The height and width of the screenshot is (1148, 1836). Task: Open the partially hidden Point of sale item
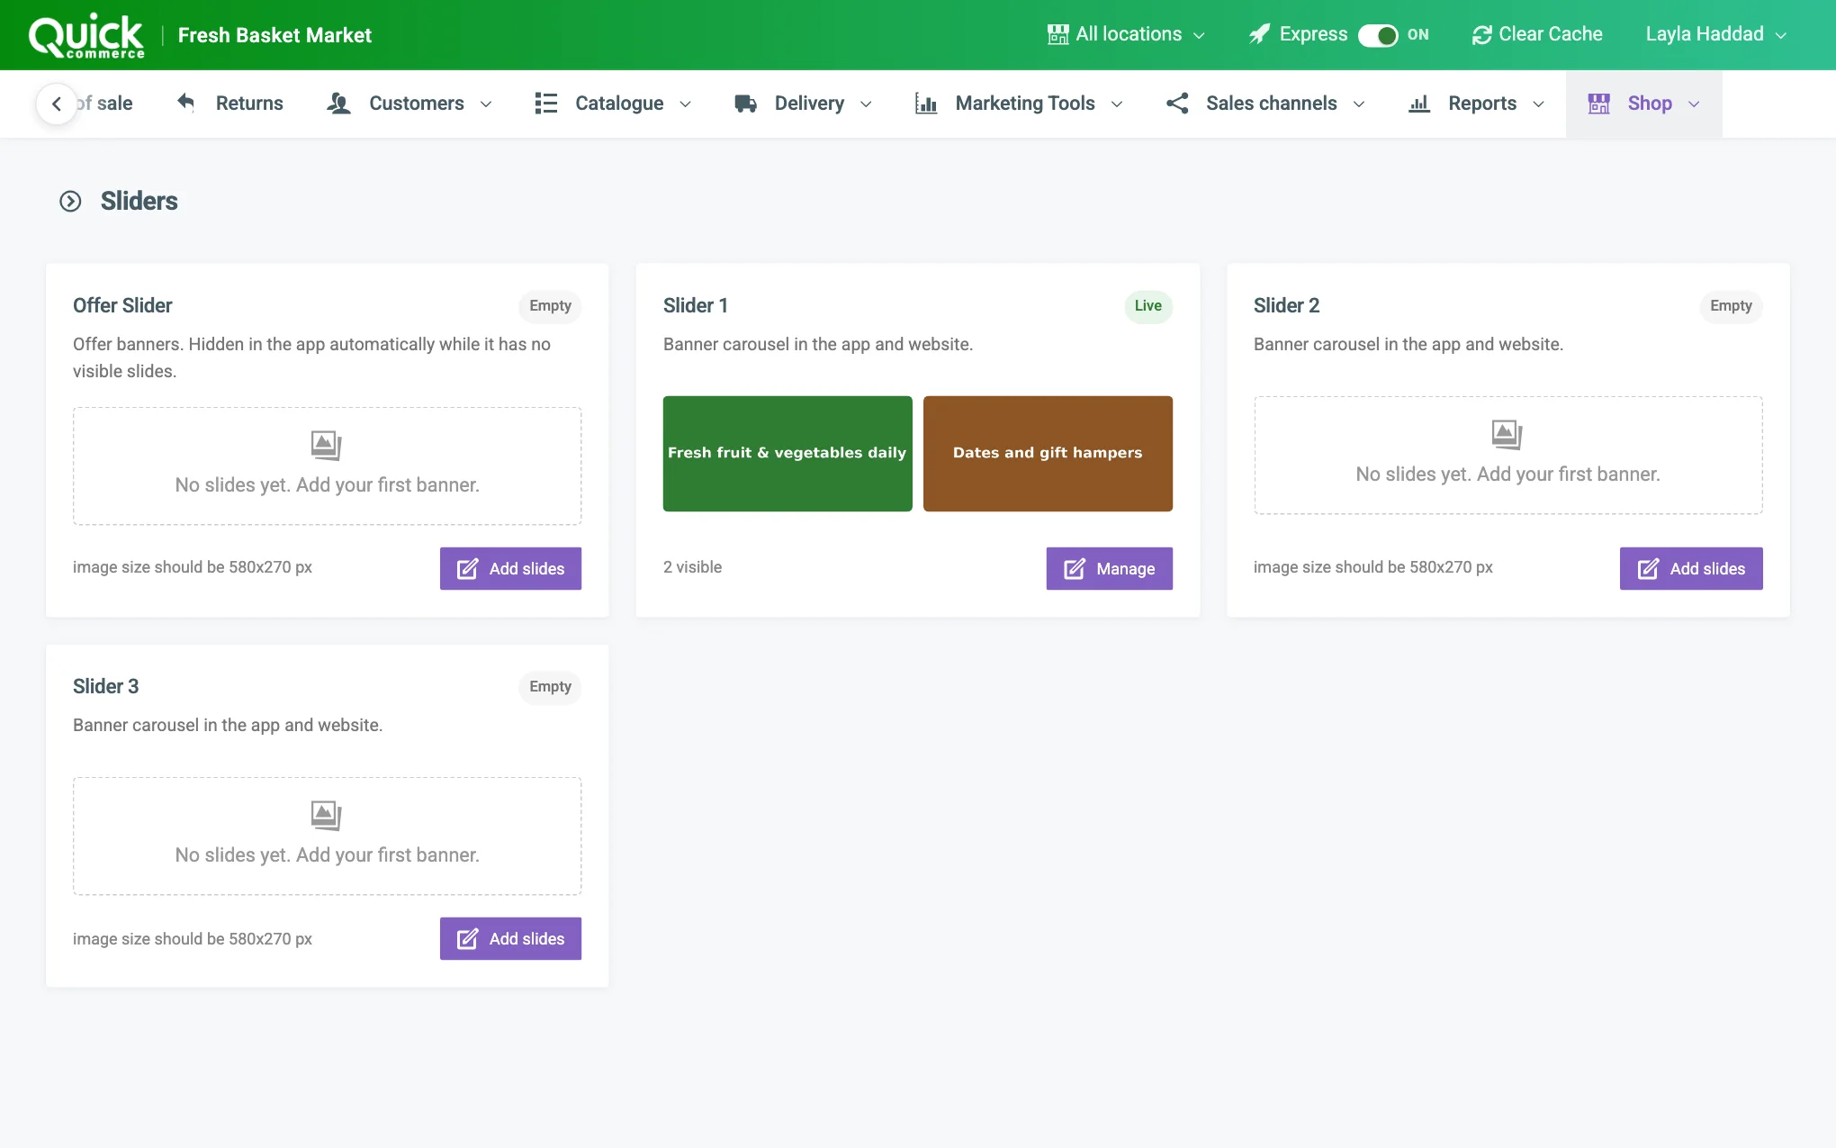[x=106, y=104]
